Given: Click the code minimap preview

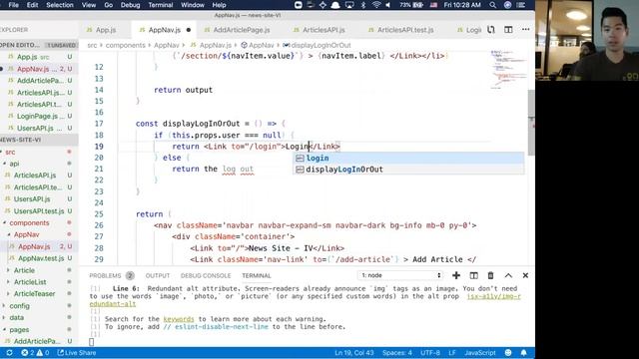Looking at the screenshot, I should pos(507,69).
